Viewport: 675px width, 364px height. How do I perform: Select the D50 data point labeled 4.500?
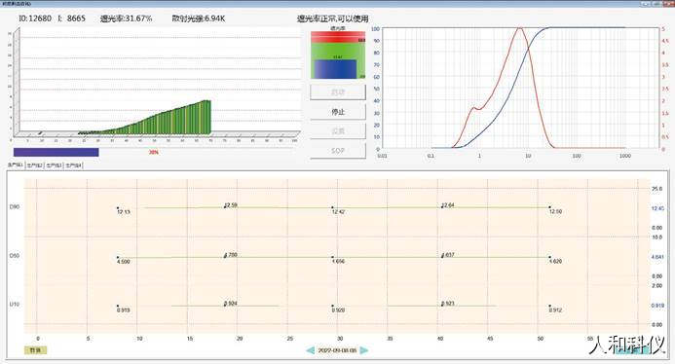pyautogui.click(x=118, y=257)
